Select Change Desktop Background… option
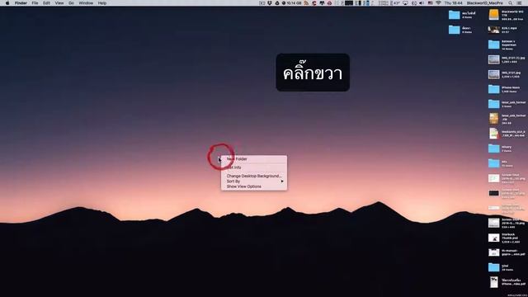Viewport: 528px width, 297px height. pos(254,176)
